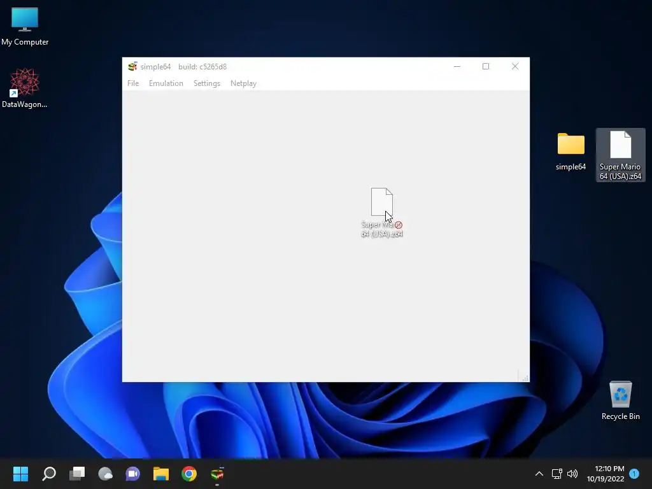Minimize the simple64 window
This screenshot has height=489, width=652.
point(457,66)
